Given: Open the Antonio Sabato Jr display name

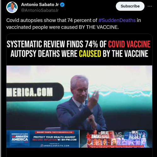Looking at the screenshot, I should [40, 4].
